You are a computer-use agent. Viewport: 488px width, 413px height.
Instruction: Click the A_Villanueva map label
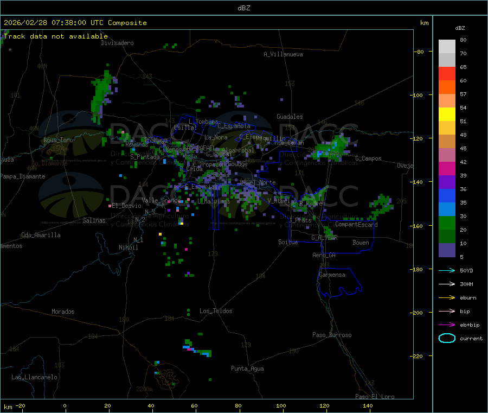(x=283, y=54)
